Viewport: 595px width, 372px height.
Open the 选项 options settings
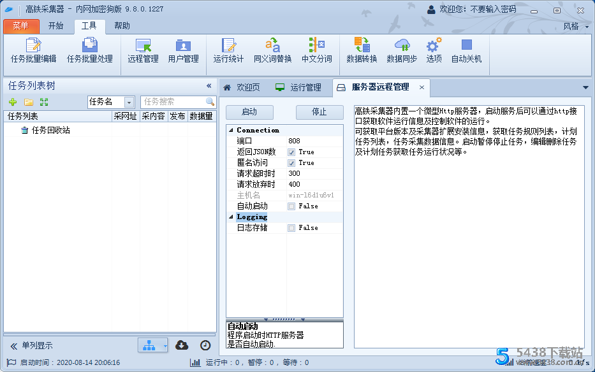coord(433,52)
